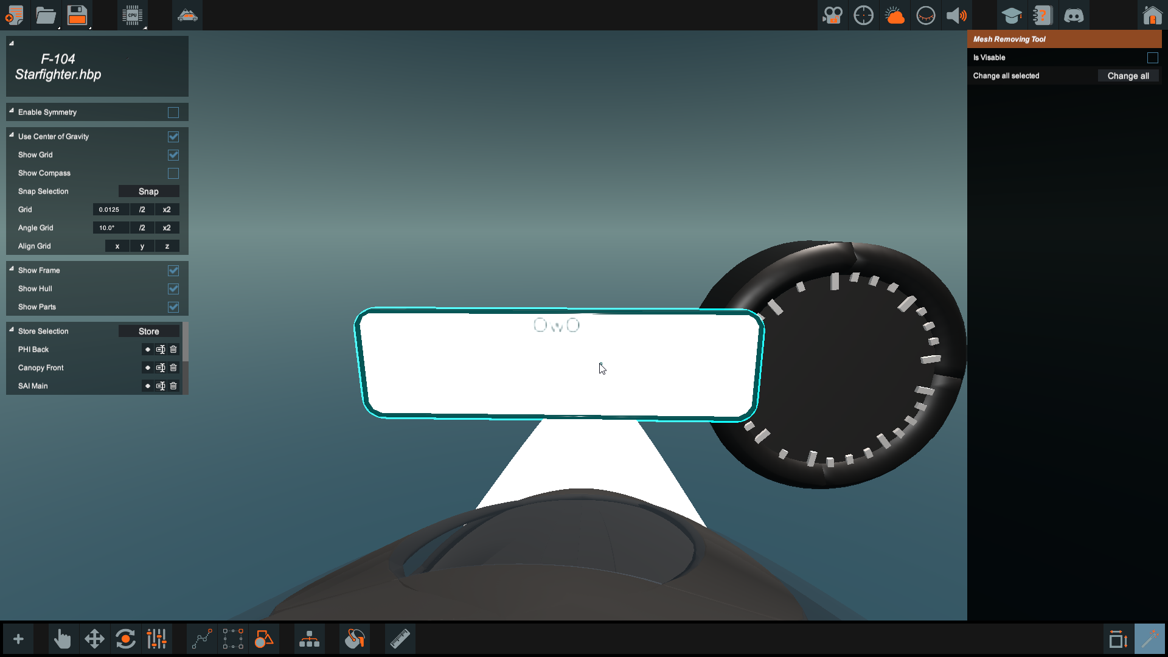The image size is (1168, 657).
Task: Collapse the Show Frame section triangle
Action: (12, 269)
